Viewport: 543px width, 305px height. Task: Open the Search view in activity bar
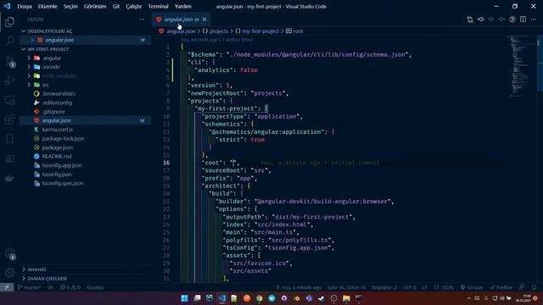pos(9,42)
